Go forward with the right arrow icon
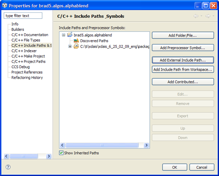This screenshot has height=176, width=219. (x=208, y=16)
